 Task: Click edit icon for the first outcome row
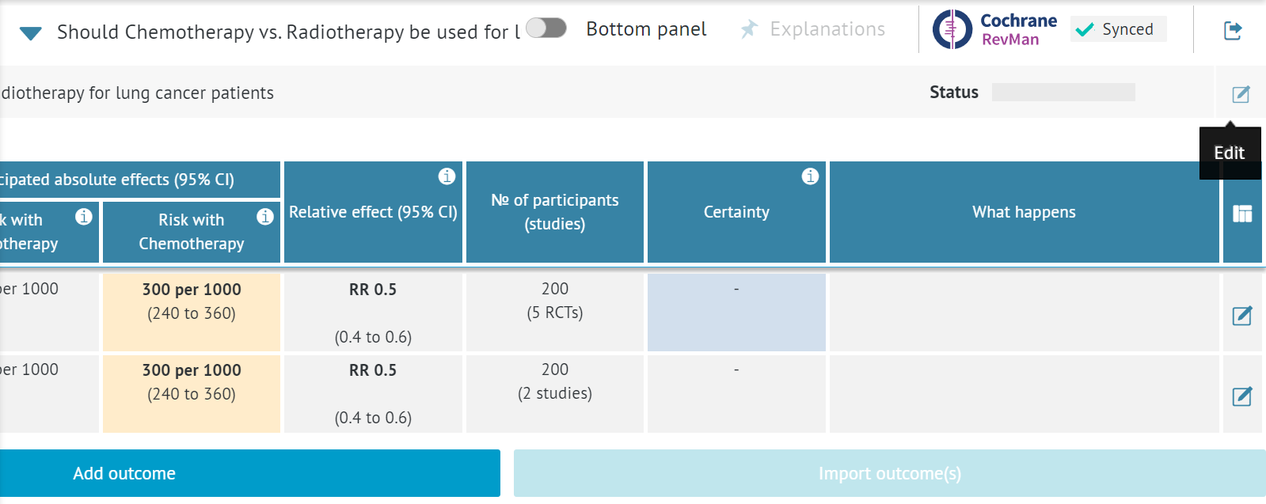click(1242, 313)
